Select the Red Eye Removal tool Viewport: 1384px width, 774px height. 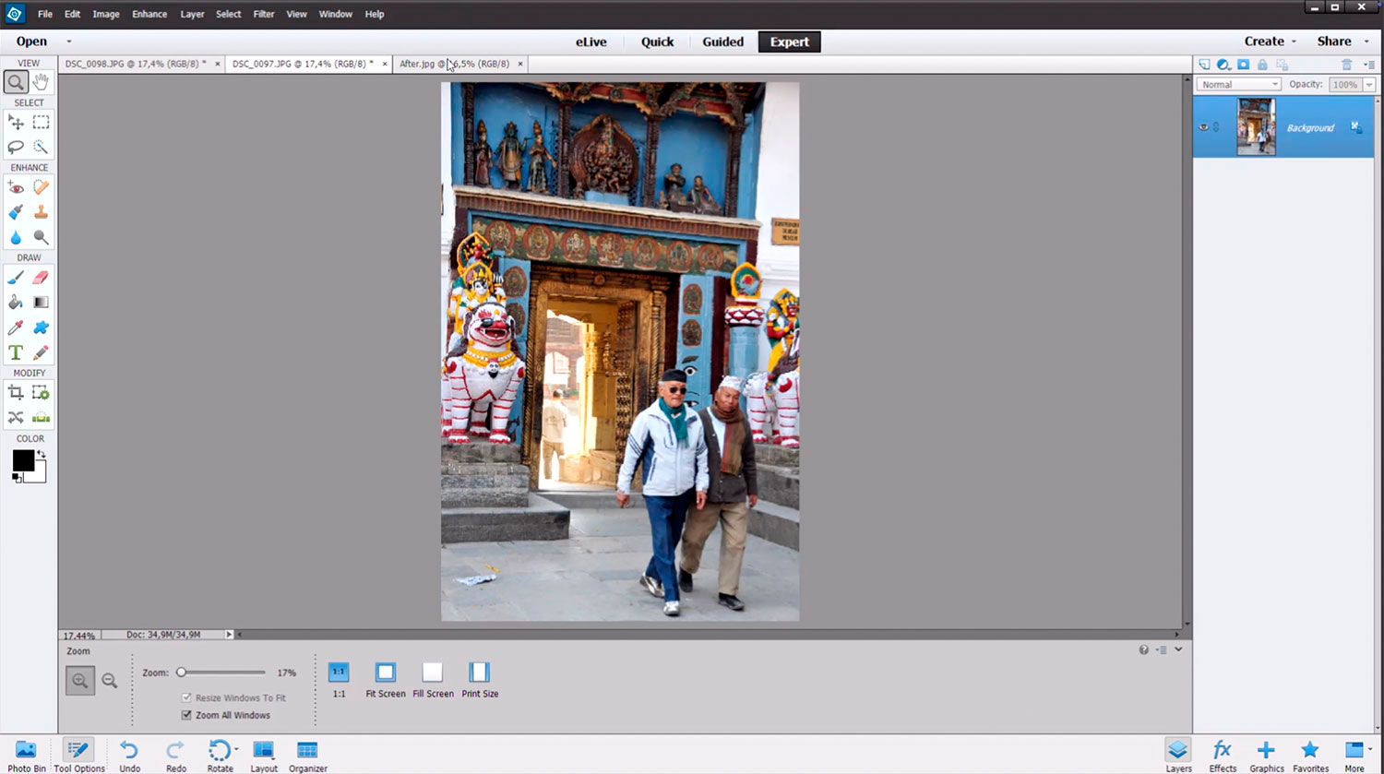(16, 187)
